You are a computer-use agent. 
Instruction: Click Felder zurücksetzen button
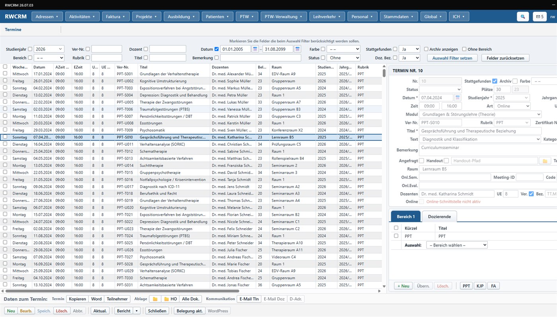click(505, 58)
